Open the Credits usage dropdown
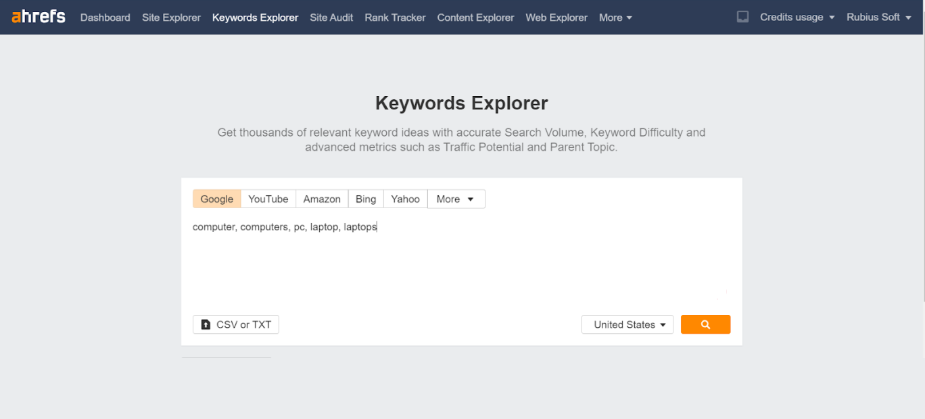This screenshot has width=925, height=419. (797, 18)
